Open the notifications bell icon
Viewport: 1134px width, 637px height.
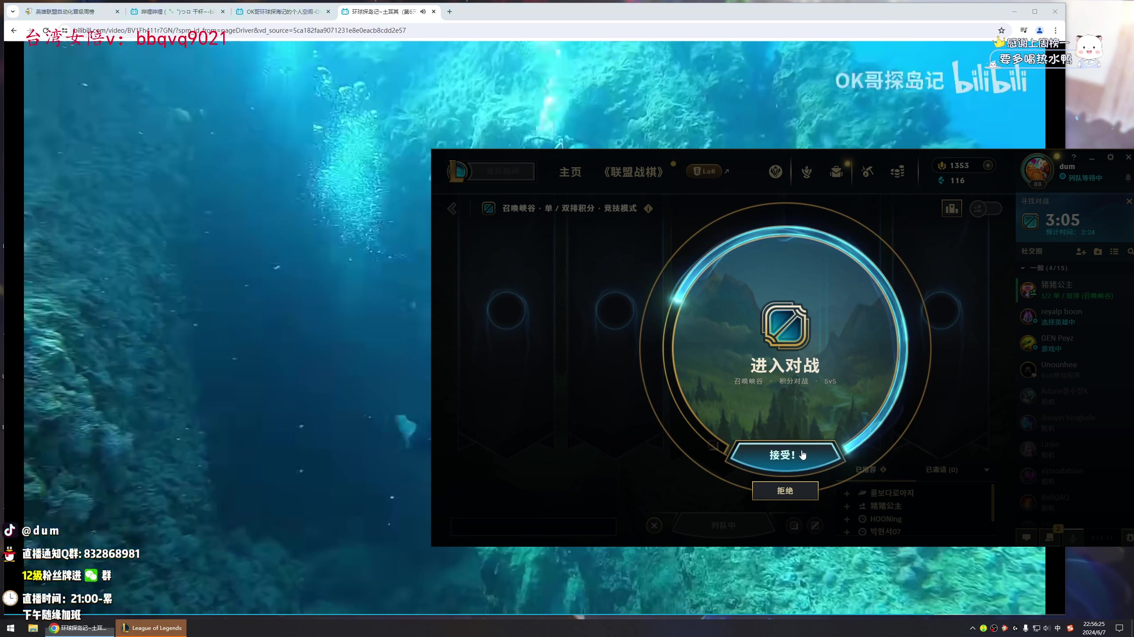tap(1128, 178)
